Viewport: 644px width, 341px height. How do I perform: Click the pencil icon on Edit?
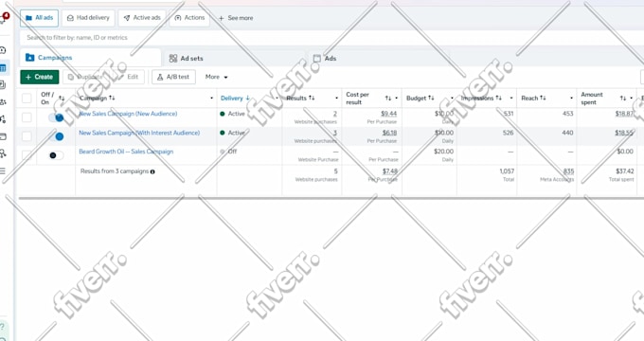[x=121, y=77]
